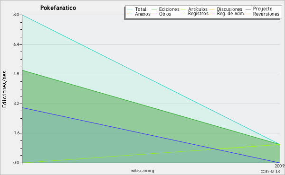Click the green Ediciones legend line swatch
This screenshot has height=175, width=285.
(x=154, y=9)
